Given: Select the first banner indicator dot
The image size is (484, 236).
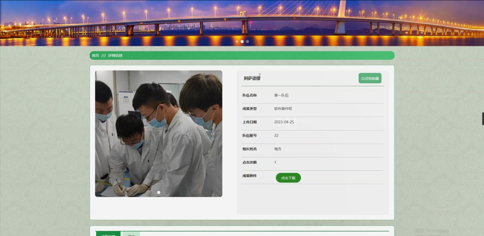Looking at the screenshot, I should [x=237, y=41].
